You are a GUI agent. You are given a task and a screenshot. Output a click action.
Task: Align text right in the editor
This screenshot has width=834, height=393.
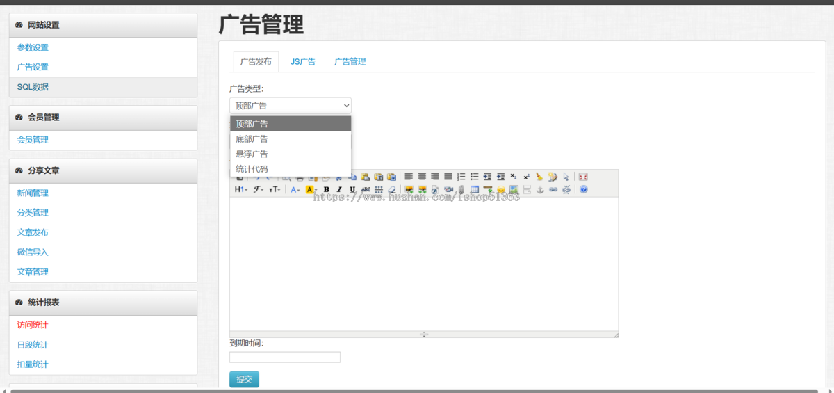click(x=435, y=177)
